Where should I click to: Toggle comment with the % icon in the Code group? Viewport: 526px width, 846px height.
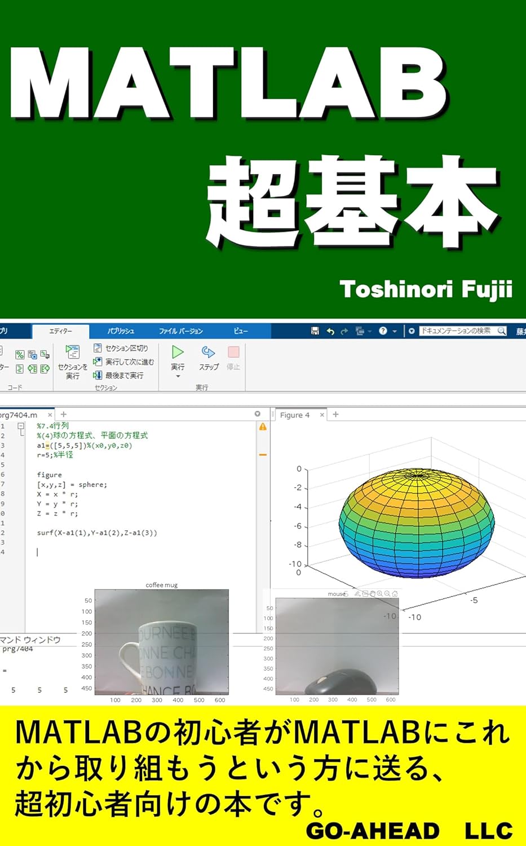click(x=19, y=354)
